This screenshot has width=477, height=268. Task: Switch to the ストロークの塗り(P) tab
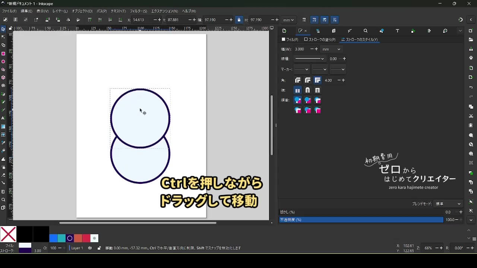pos(320,39)
